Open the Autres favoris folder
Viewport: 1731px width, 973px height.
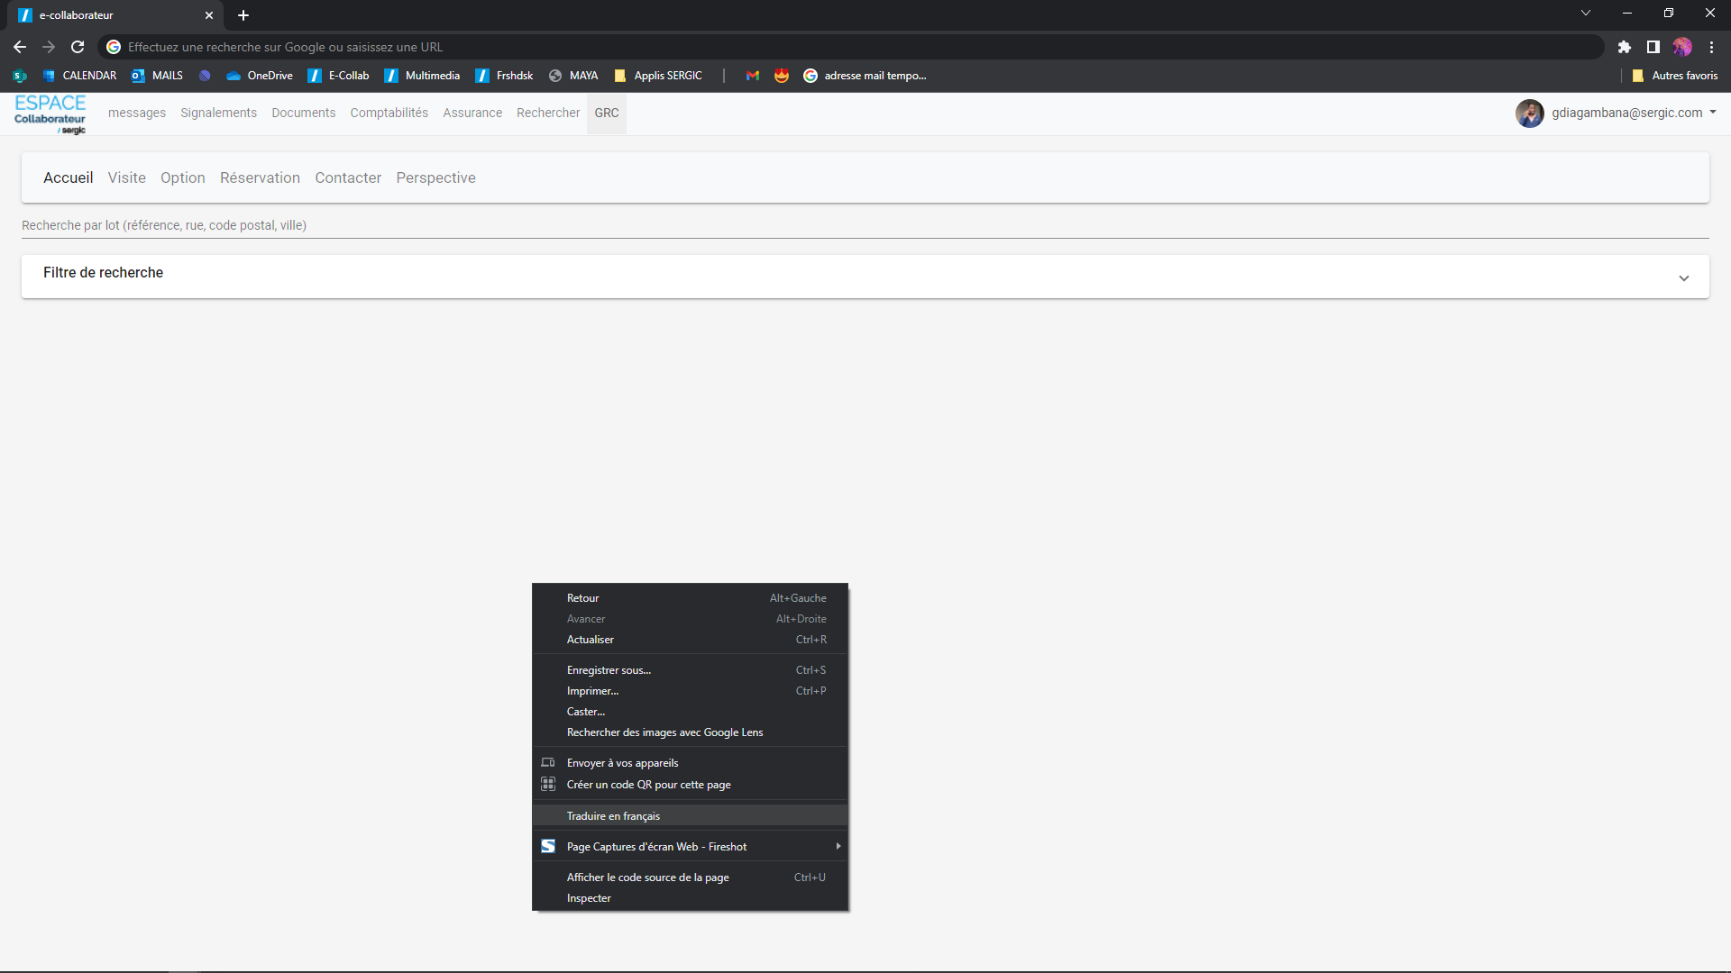click(1675, 76)
